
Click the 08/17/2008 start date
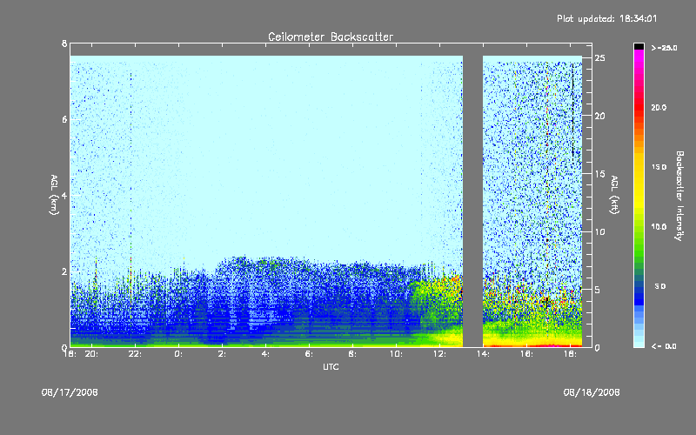coord(70,392)
